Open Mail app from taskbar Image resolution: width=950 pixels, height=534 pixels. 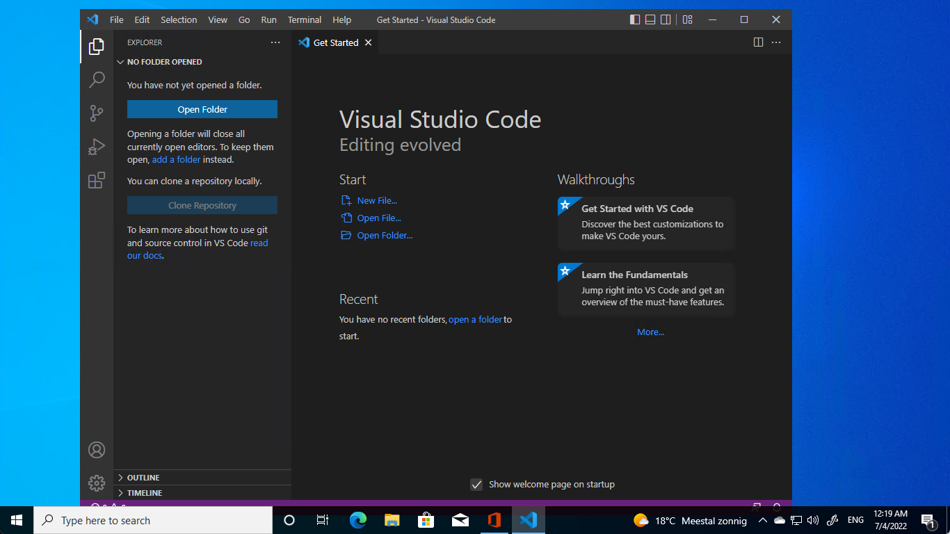point(460,520)
